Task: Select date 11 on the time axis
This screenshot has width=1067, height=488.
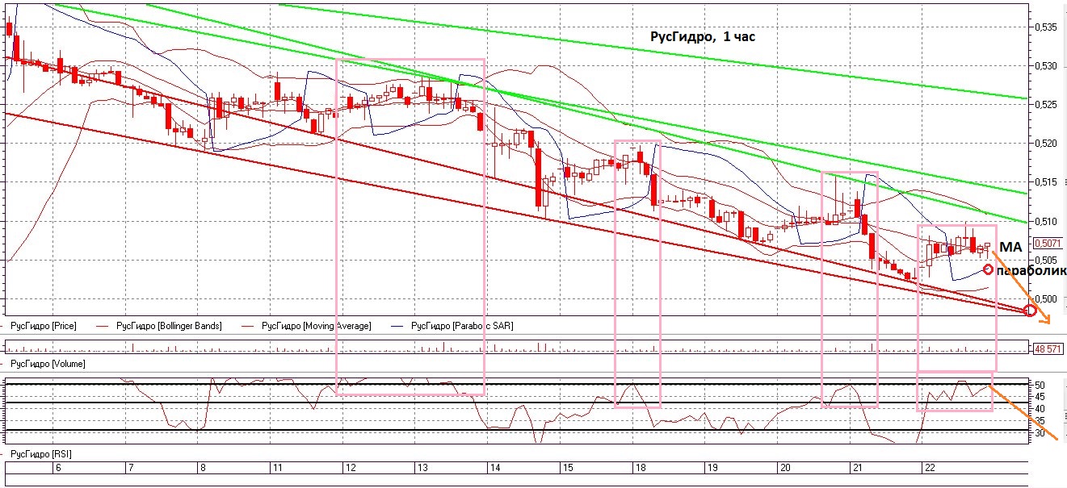Action: point(277,468)
